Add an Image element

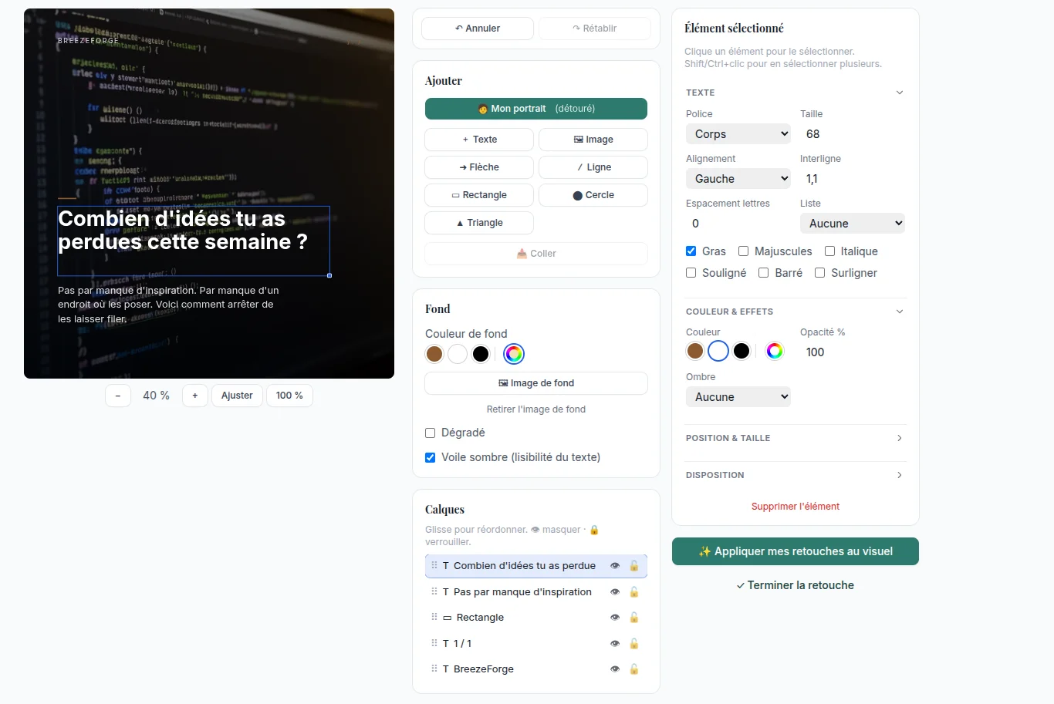pos(593,140)
